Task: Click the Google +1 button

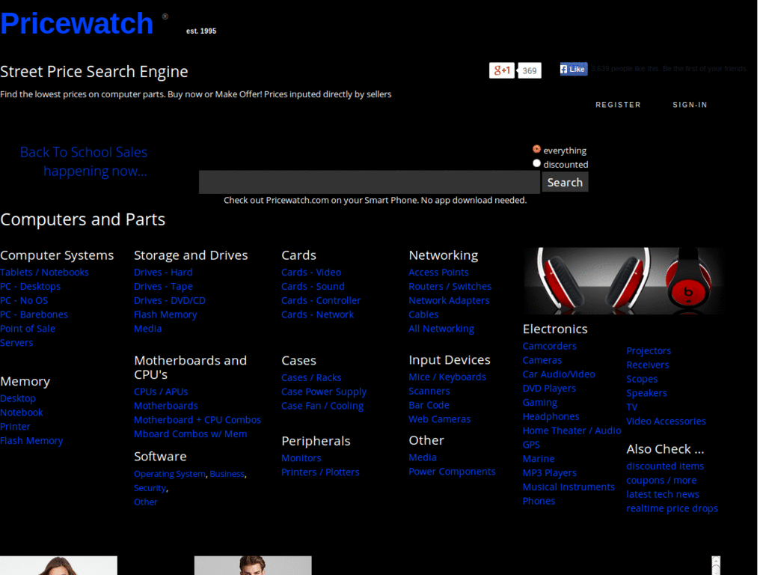Action: (503, 70)
